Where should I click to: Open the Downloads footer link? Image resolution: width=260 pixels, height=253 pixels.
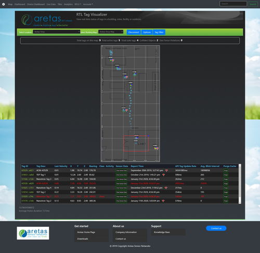click(83, 239)
